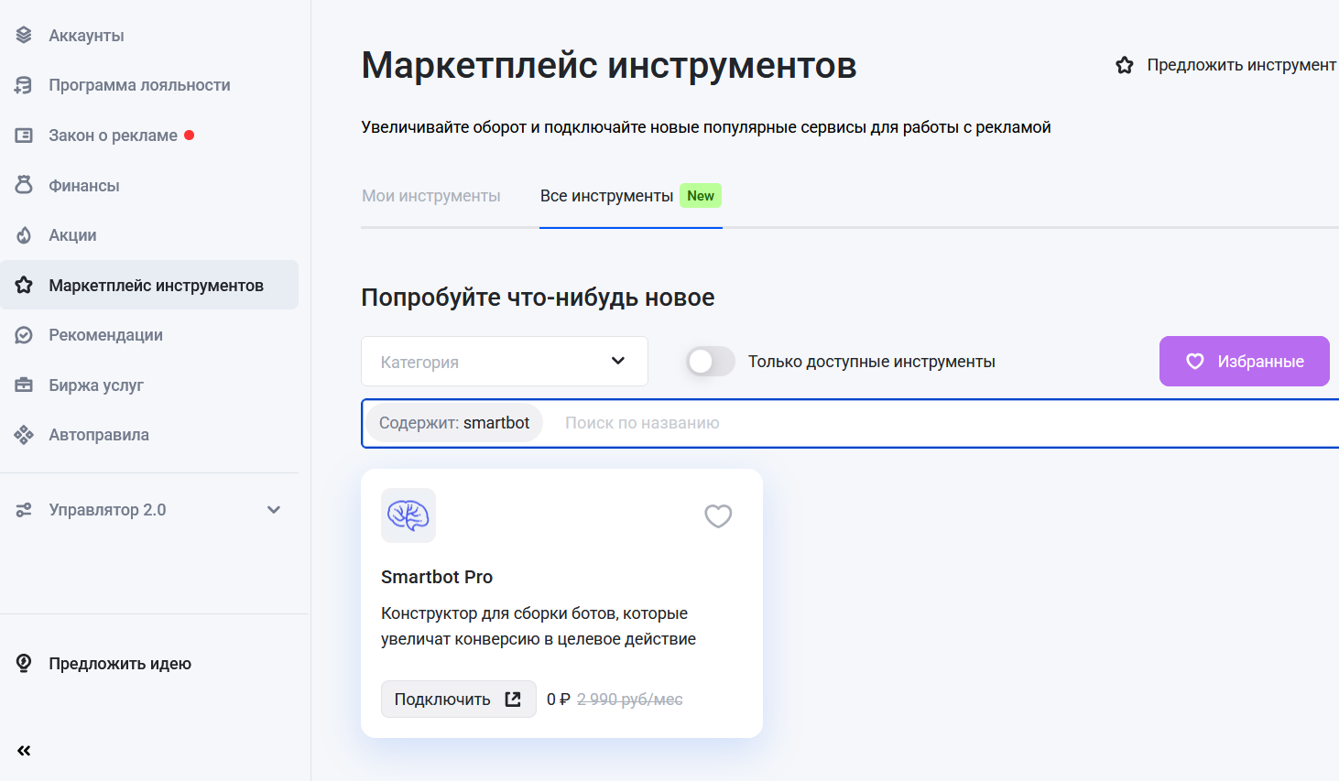Click Подключить on the Smartbot Pro card
Viewport: 1339px width, 781px height.
click(458, 699)
